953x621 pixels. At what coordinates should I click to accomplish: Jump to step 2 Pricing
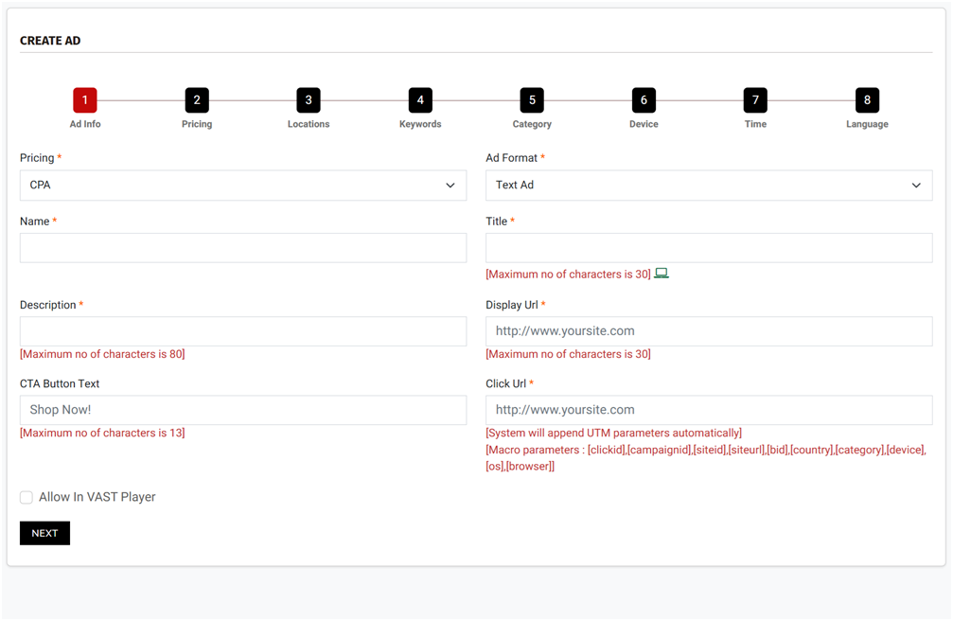pos(197,100)
